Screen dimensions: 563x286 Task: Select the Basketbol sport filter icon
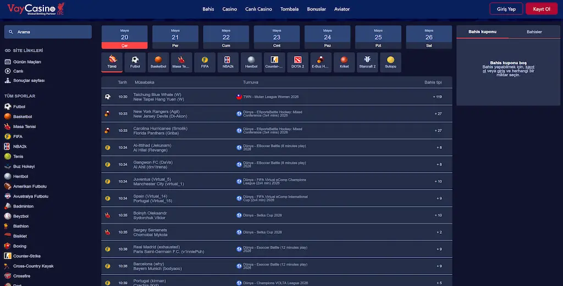158,62
